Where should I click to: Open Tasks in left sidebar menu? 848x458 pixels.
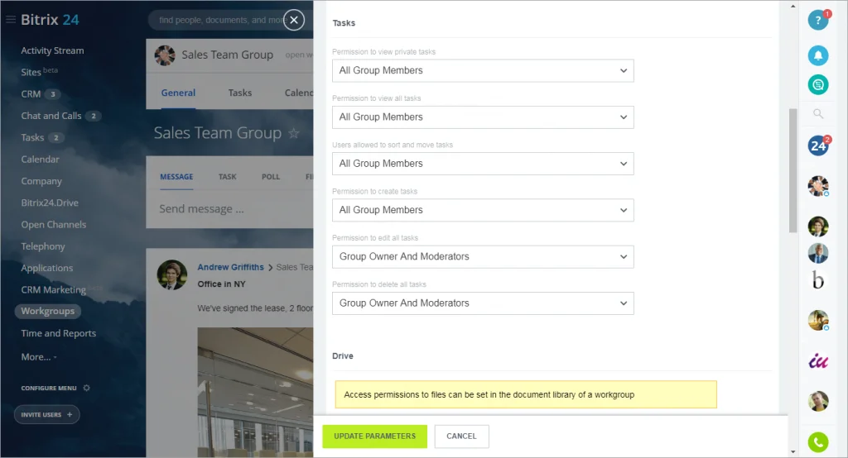pos(32,138)
